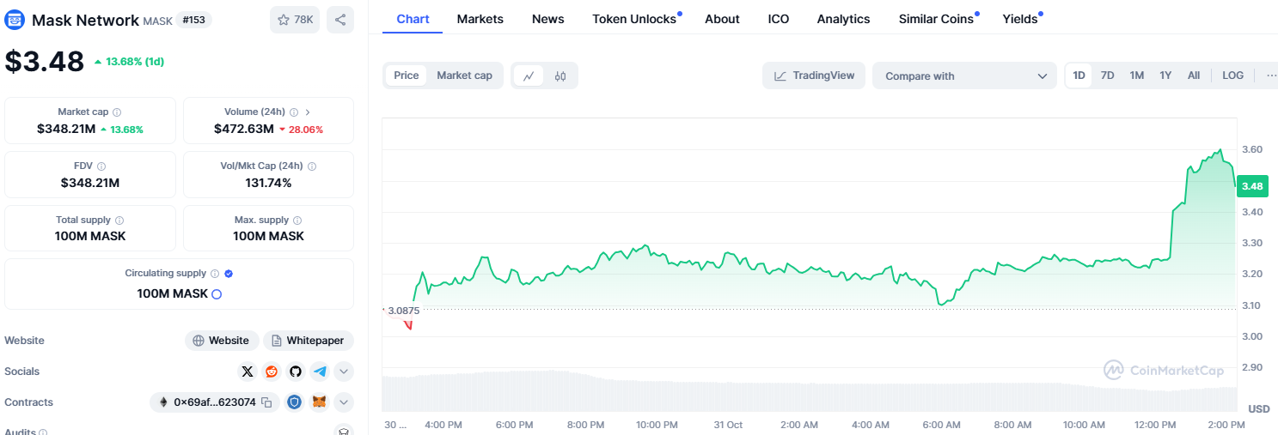Click the 3.0875 opening price marker
This screenshot has width=1278, height=435.
[402, 310]
